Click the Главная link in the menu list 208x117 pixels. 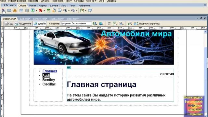click(x=50, y=71)
